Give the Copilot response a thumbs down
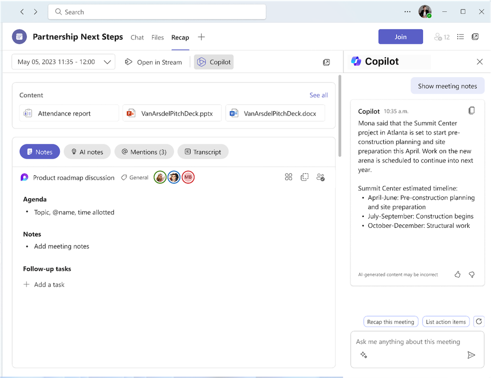Screen dimensions: 491x378 (471, 274)
